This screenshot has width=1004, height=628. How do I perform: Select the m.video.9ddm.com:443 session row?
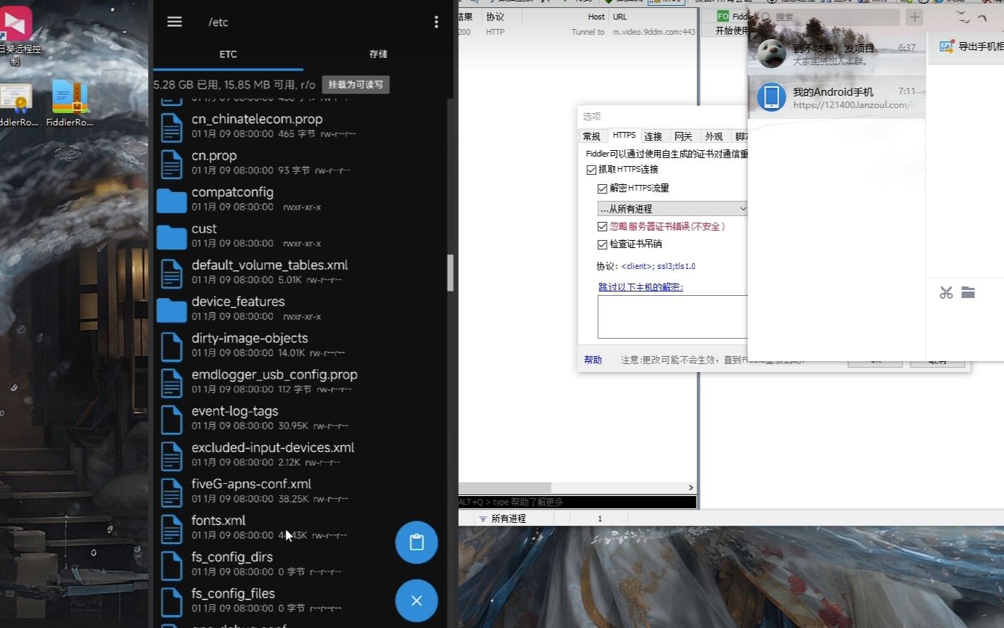[577, 32]
